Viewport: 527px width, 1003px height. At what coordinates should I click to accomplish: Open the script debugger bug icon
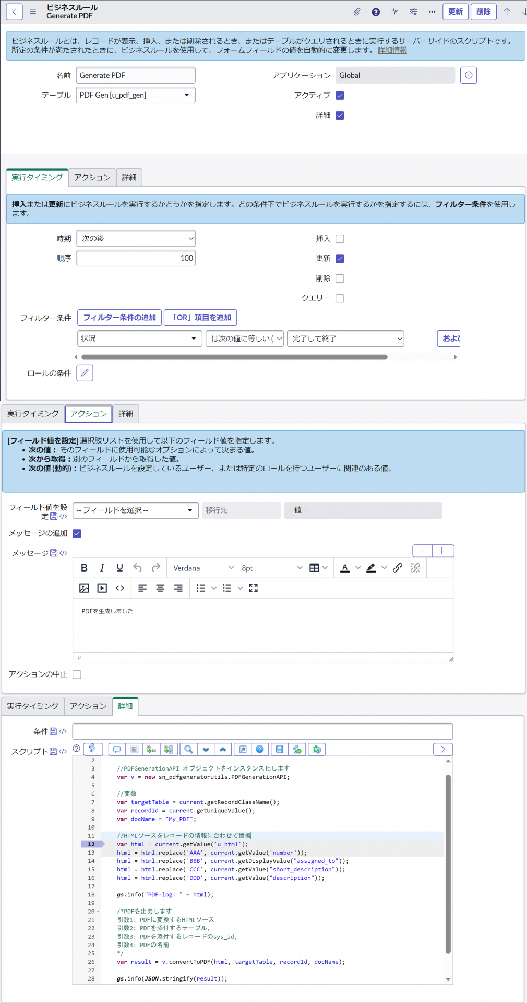coord(317,750)
